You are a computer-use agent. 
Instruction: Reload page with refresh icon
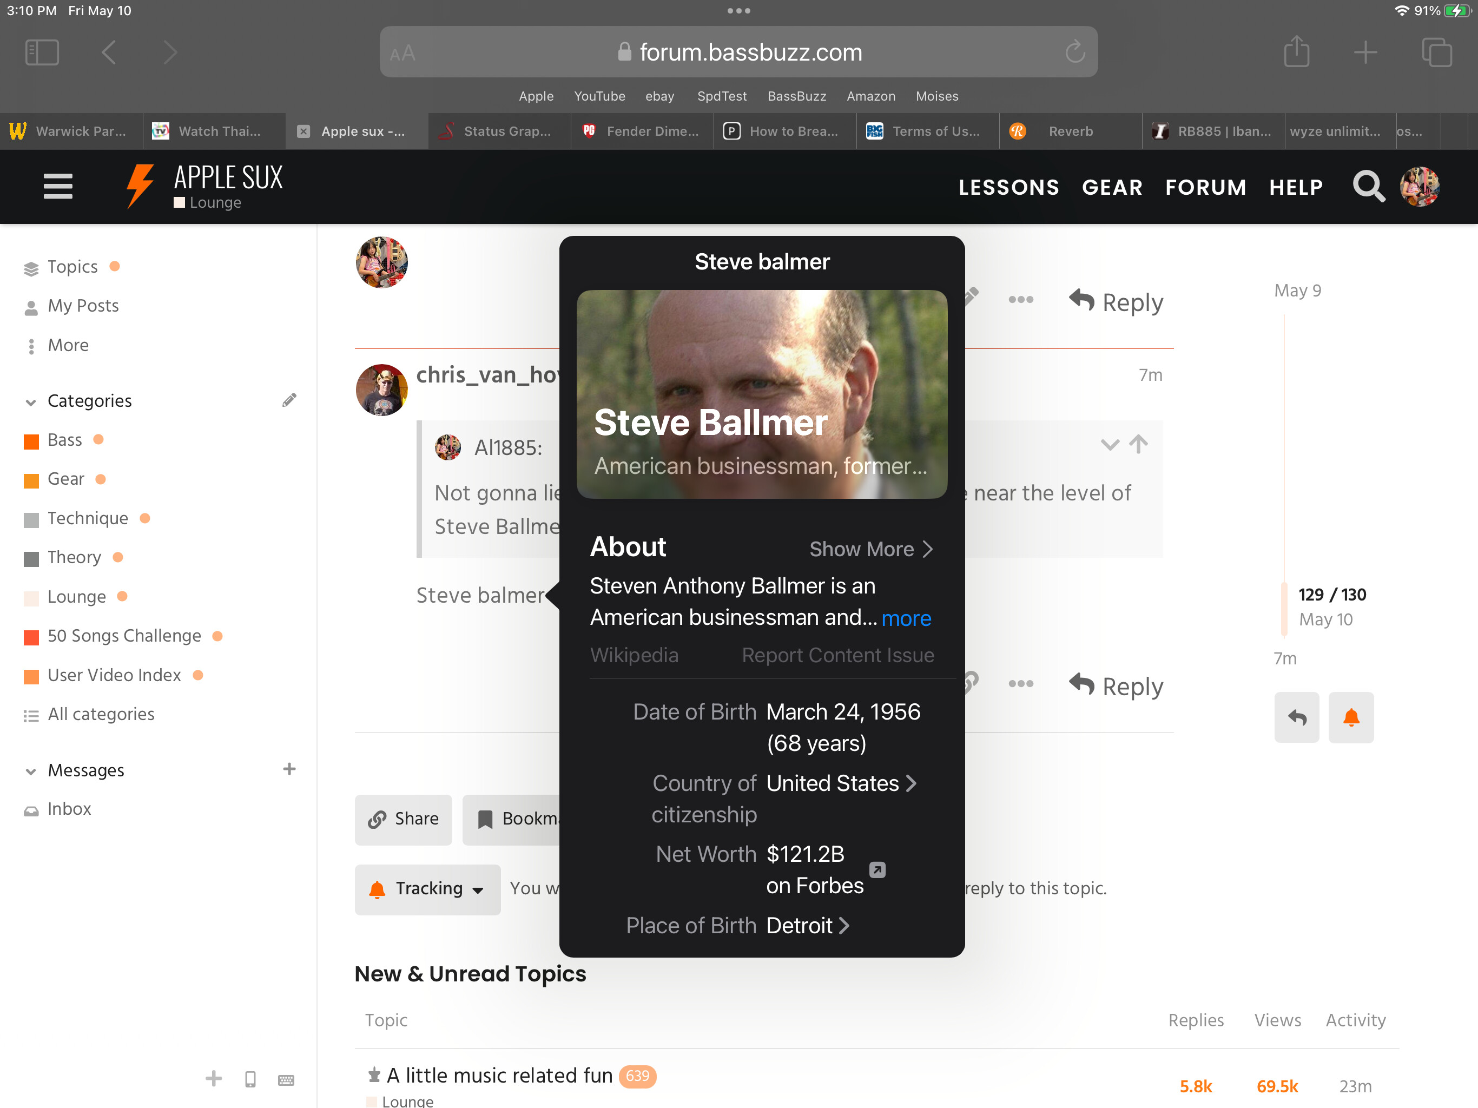pos(1074,52)
